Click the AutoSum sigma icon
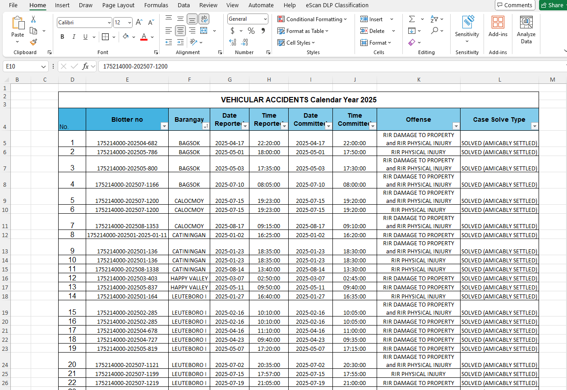Image resolution: width=567 pixels, height=390 pixels. (x=412, y=19)
